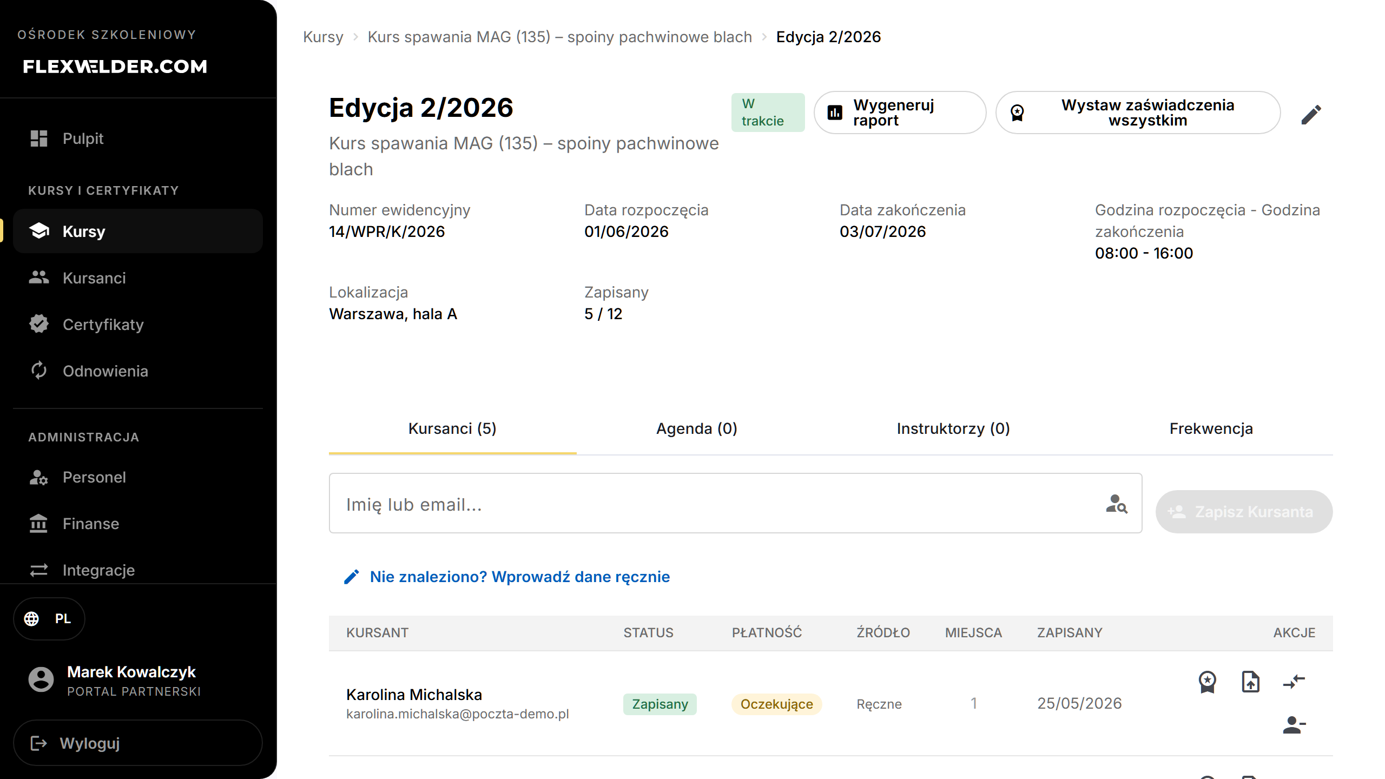Click the pencil edit edition icon

click(1311, 115)
